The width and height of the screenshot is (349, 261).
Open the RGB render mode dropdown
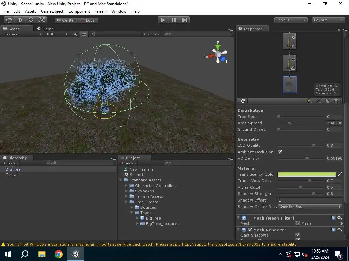(x=57, y=34)
